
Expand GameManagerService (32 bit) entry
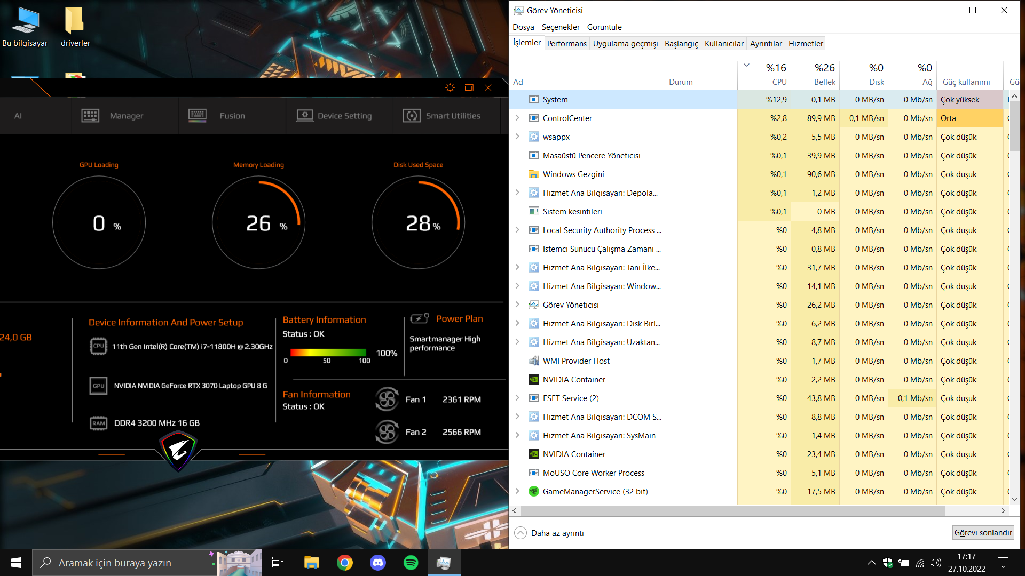point(517,491)
